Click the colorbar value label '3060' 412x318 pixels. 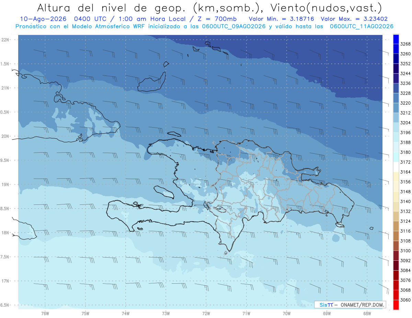click(405, 300)
